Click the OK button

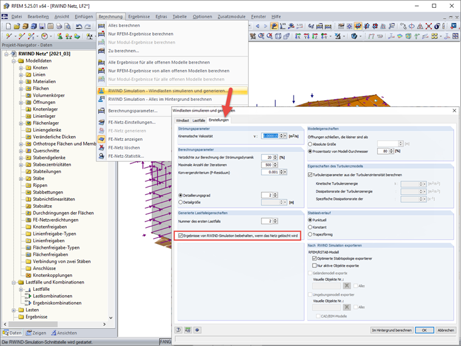(x=424, y=330)
